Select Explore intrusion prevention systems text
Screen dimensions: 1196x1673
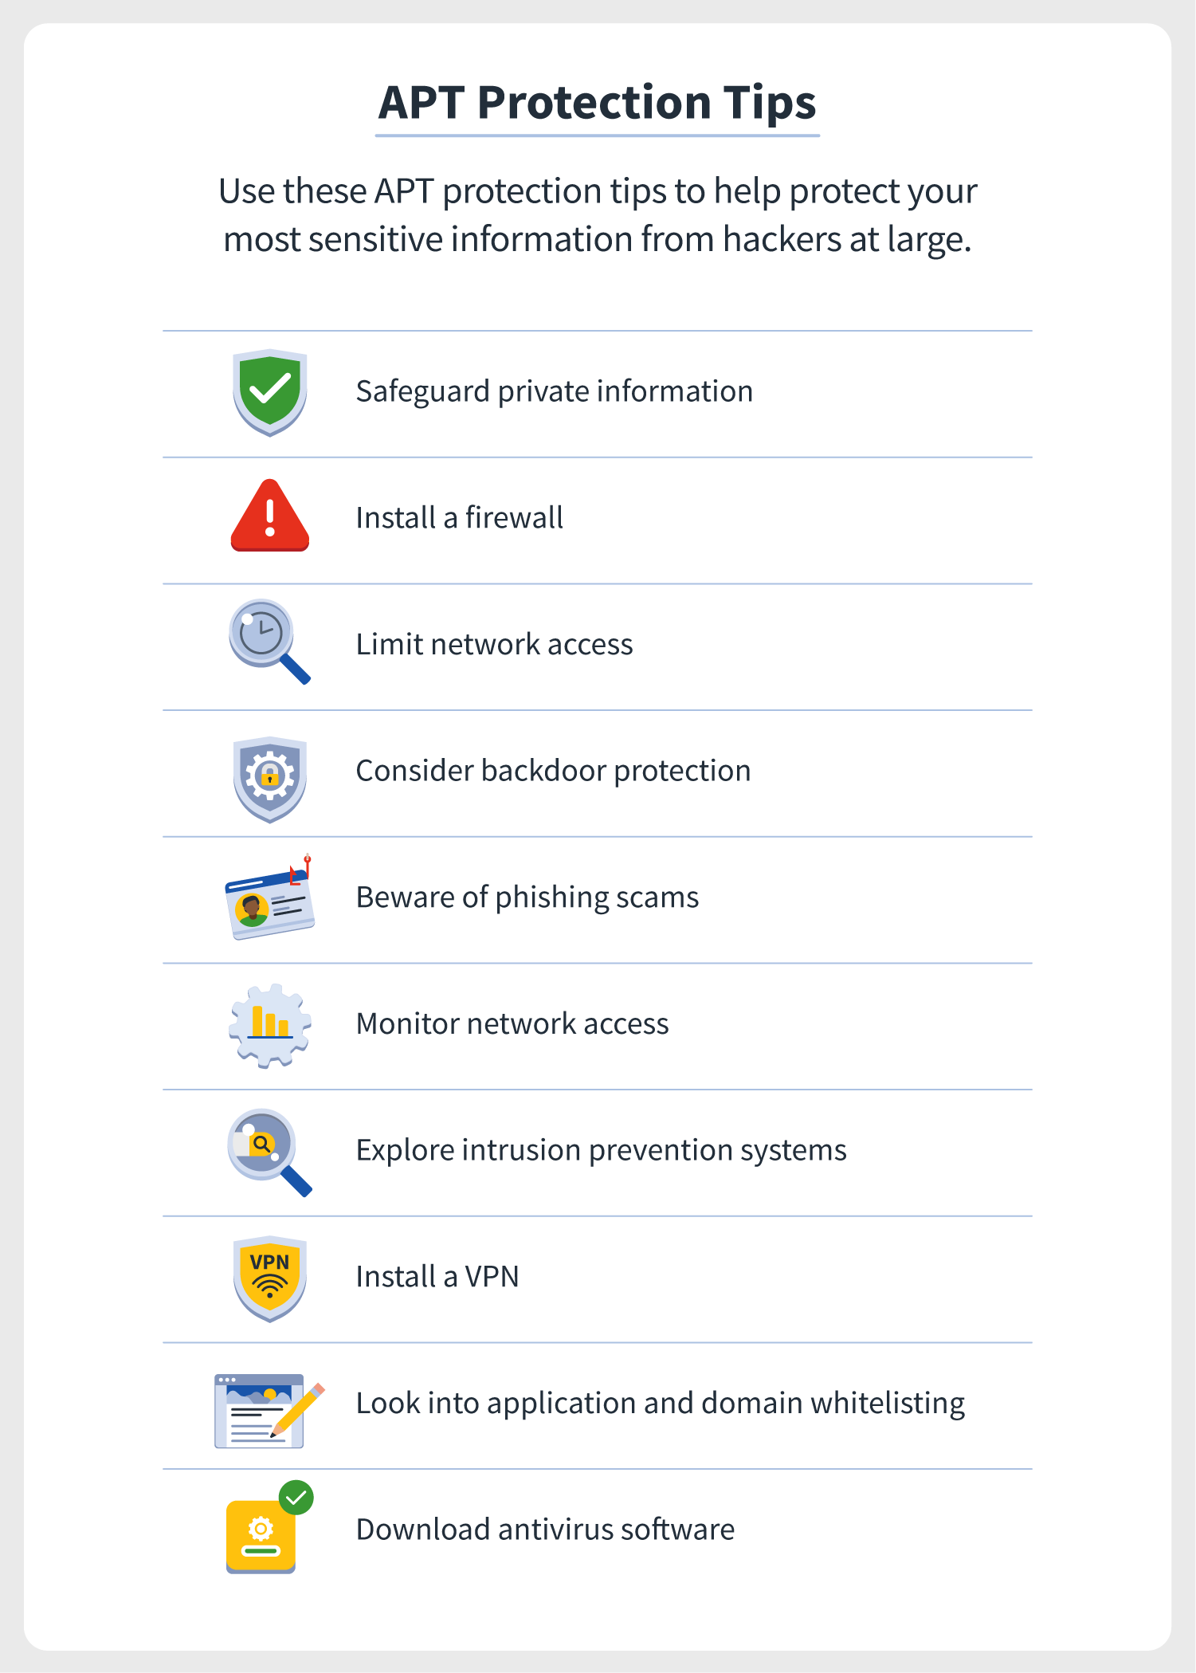(x=602, y=1150)
